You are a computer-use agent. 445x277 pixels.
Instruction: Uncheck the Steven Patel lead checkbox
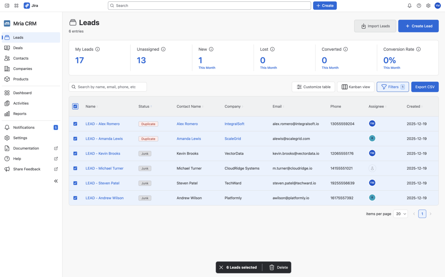coord(75,183)
